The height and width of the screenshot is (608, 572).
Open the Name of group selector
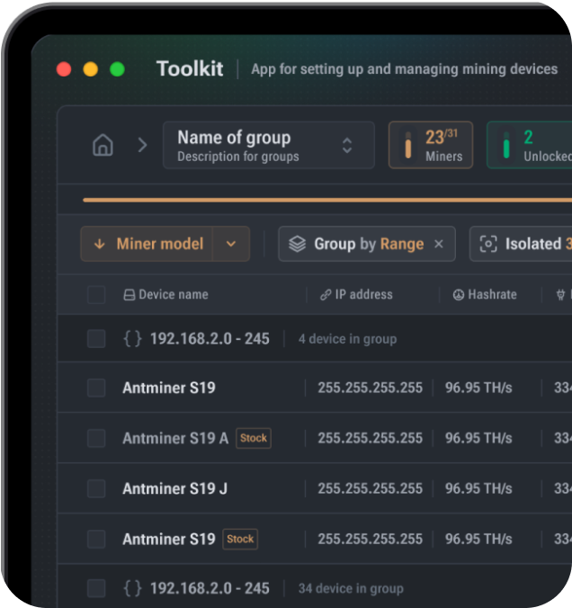coord(269,145)
